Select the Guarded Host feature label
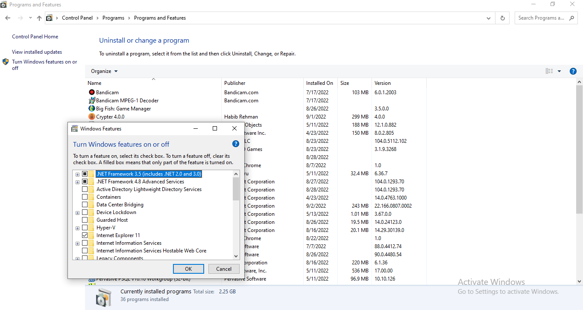Image resolution: width=583 pixels, height=310 pixels. click(112, 220)
